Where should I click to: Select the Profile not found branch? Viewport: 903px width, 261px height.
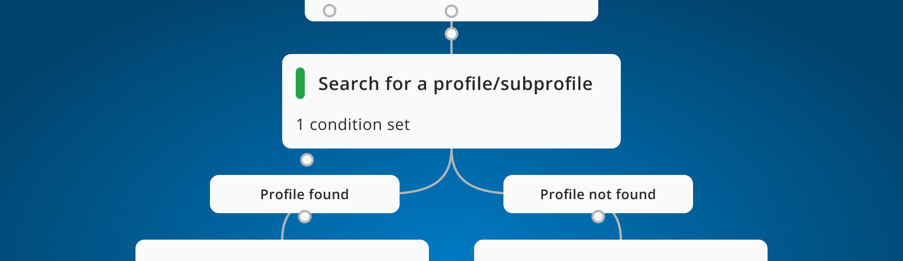pyautogui.click(x=598, y=194)
